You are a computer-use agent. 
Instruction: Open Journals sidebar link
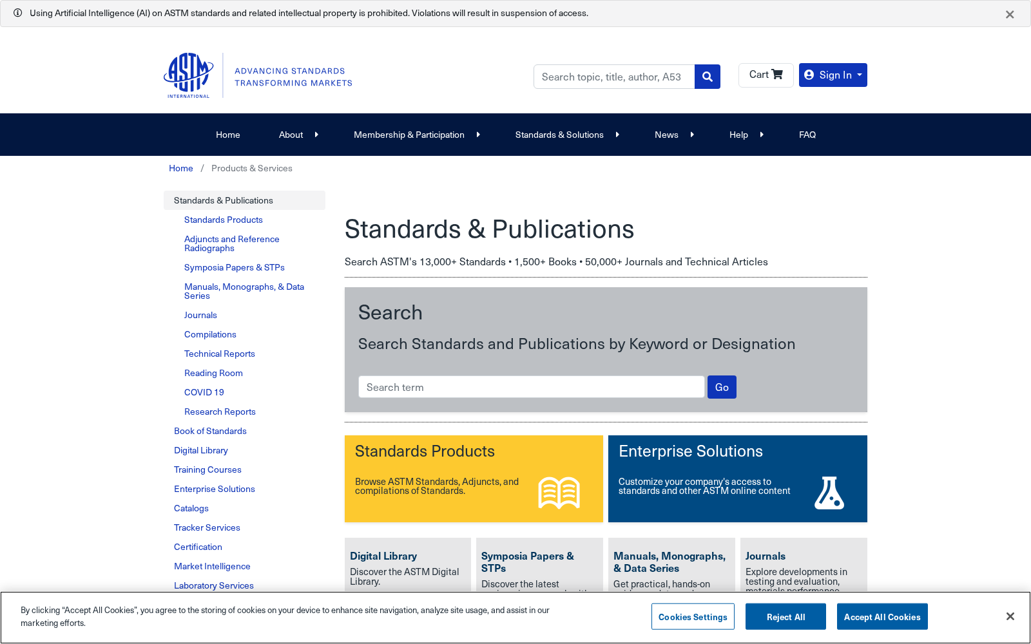(x=200, y=315)
